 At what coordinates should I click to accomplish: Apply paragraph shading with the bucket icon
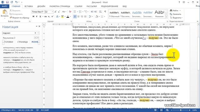[x=97, y=16]
